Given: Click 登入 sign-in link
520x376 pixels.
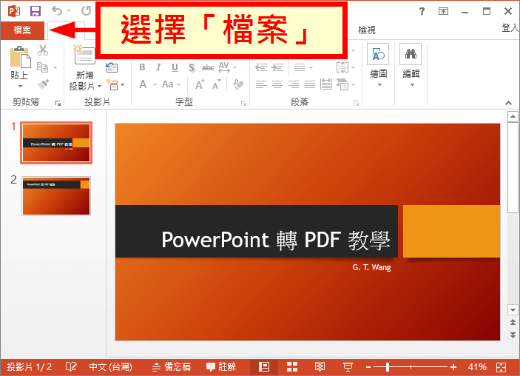Looking at the screenshot, I should 510,28.
